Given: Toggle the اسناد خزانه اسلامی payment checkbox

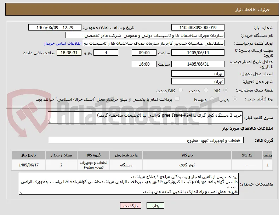Looking at the screenshot, I should (x=177, y=99).
